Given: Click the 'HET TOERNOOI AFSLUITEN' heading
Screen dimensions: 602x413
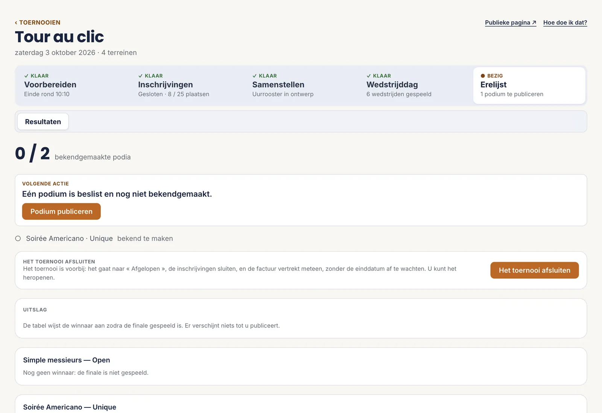Looking at the screenshot, I should tap(59, 262).
